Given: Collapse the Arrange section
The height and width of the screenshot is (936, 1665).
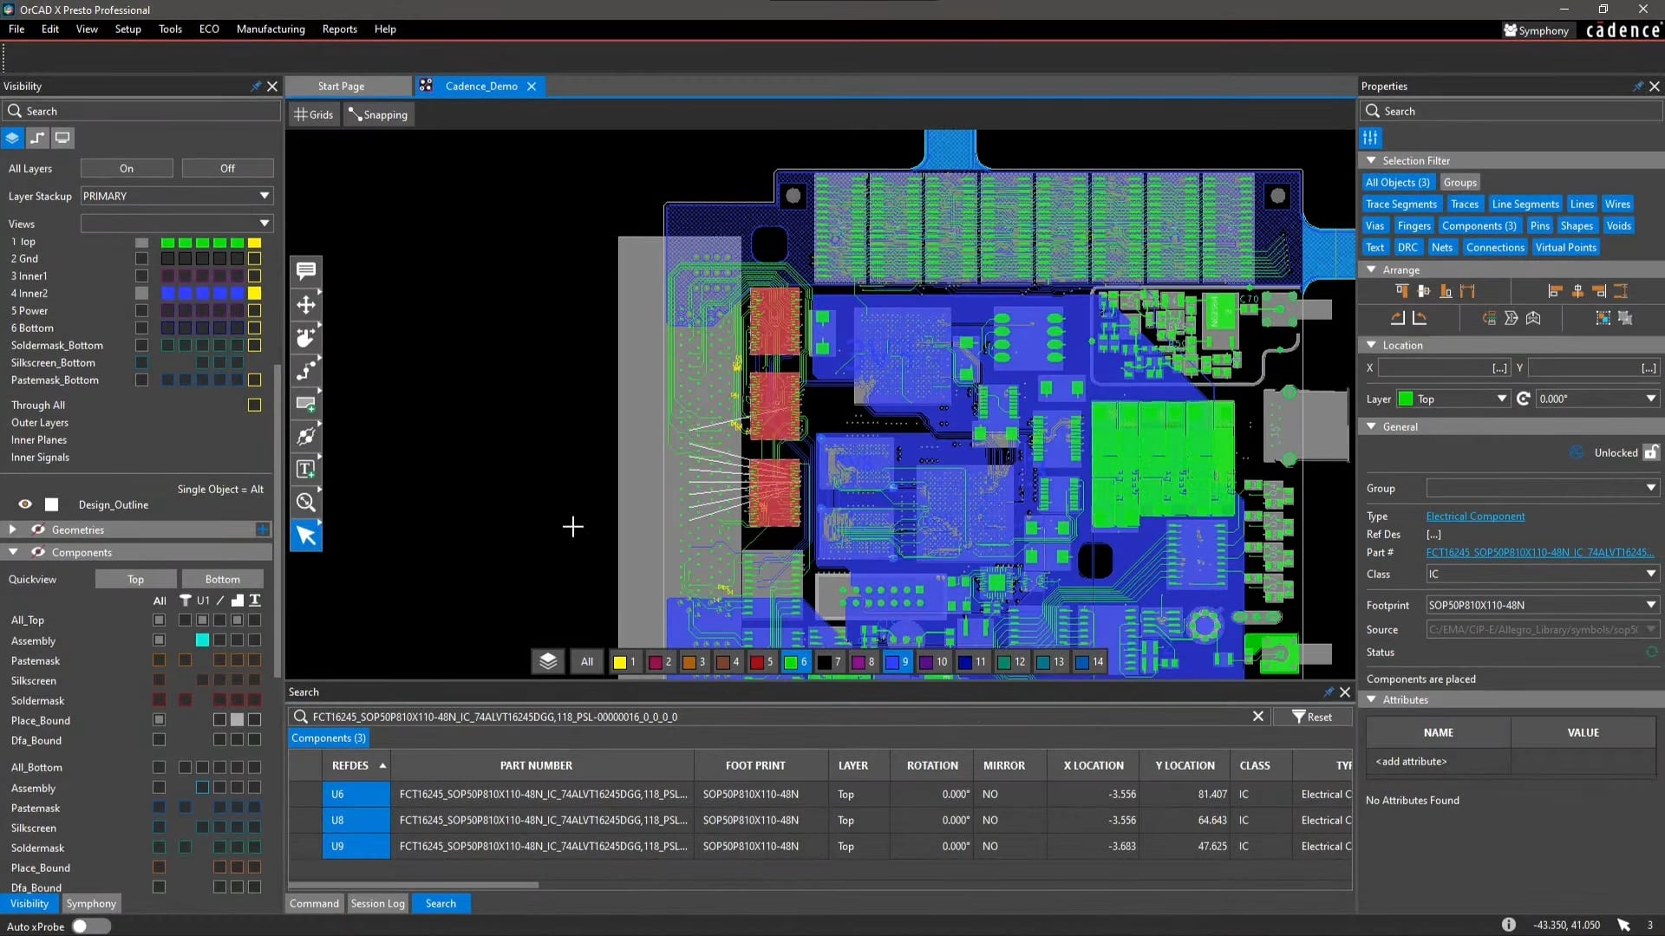Looking at the screenshot, I should pyautogui.click(x=1371, y=270).
